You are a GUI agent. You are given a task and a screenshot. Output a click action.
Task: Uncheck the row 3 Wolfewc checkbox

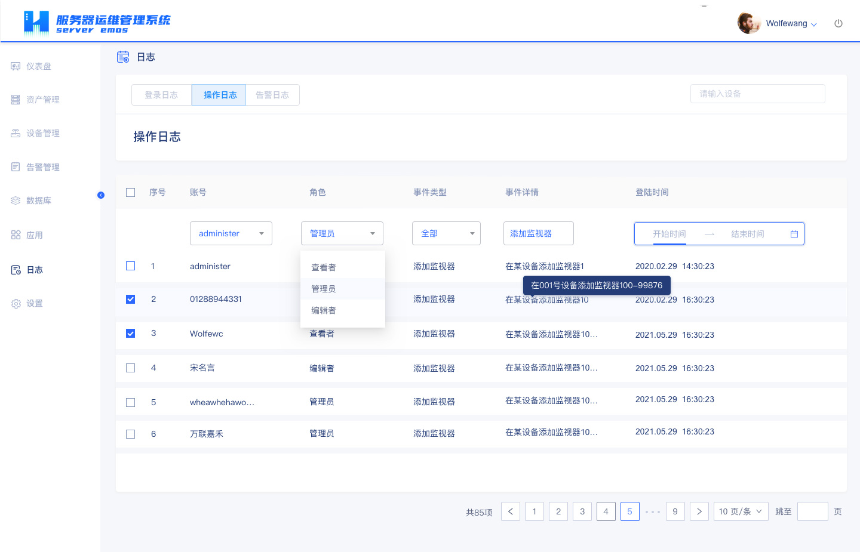pyautogui.click(x=131, y=334)
